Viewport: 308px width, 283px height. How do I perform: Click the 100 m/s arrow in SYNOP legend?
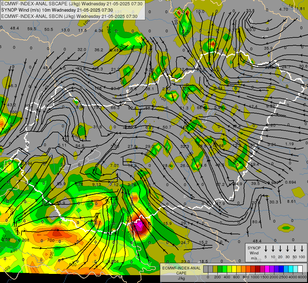click(302, 249)
